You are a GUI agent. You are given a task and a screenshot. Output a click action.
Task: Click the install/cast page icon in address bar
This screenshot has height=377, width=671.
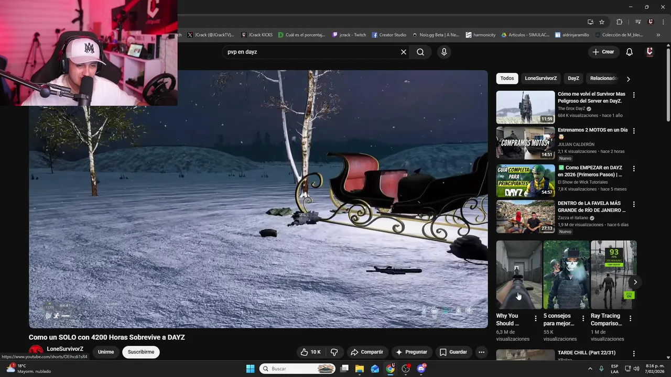[590, 22]
